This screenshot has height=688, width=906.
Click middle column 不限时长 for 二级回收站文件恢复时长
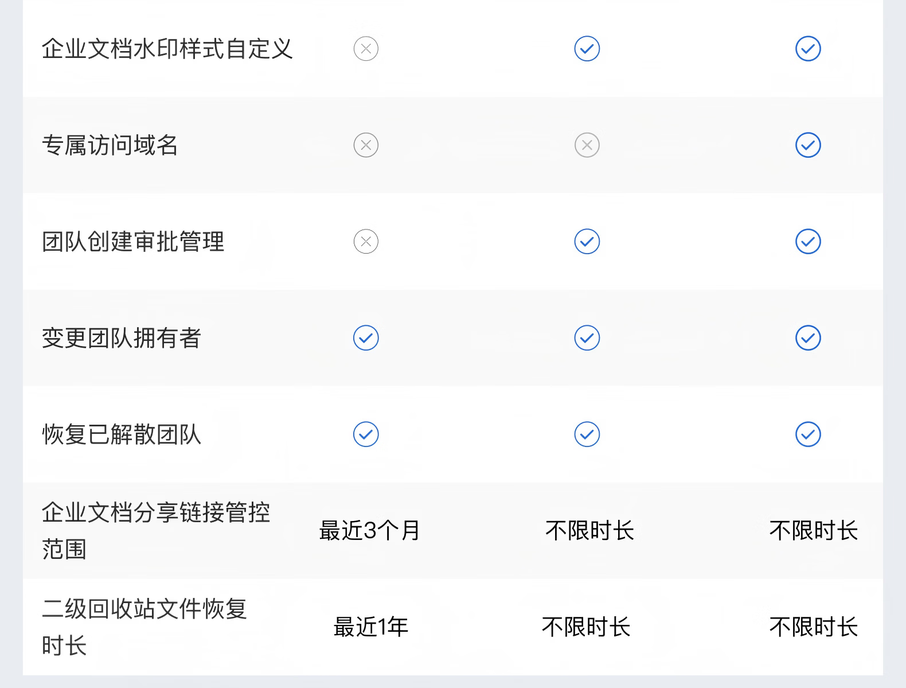pos(586,627)
